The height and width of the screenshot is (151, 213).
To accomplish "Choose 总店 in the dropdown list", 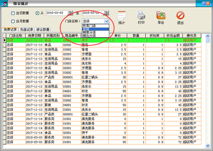I will tap(96, 29).
